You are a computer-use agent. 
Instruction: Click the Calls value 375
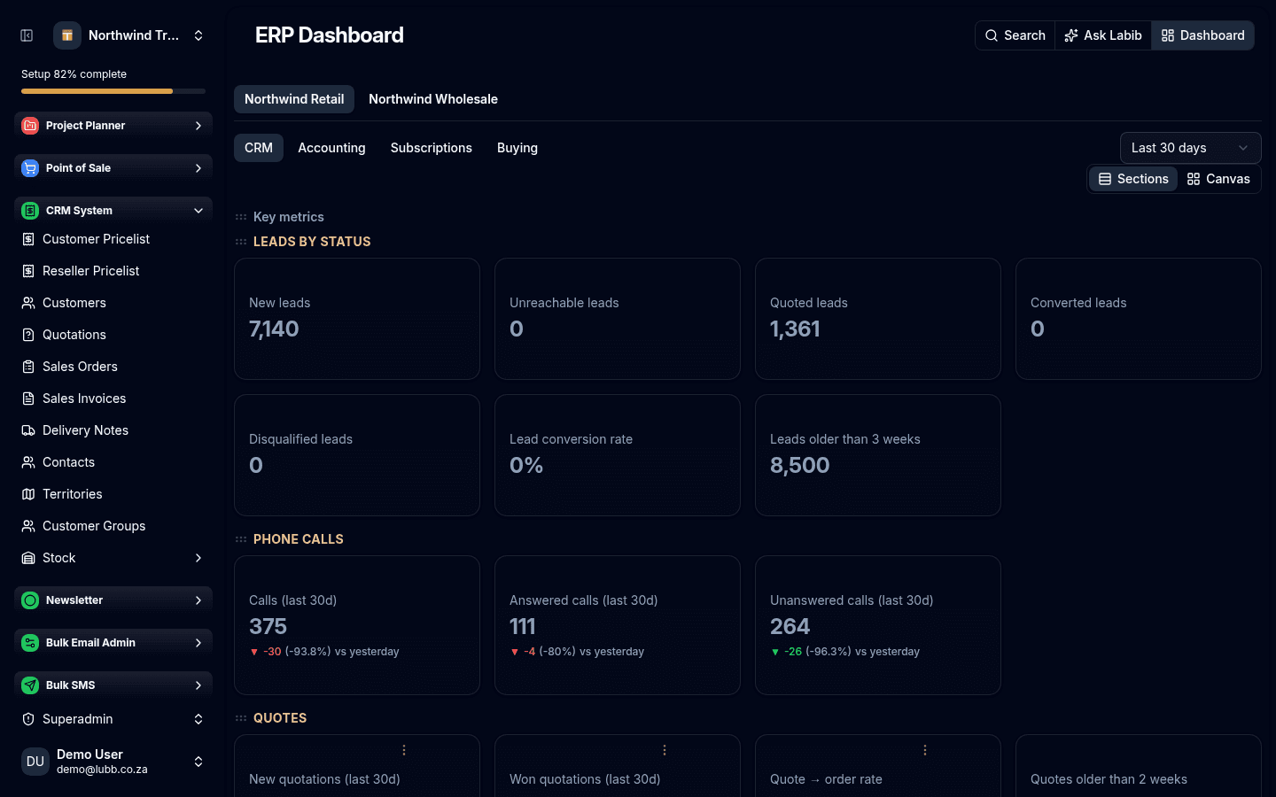tap(268, 627)
